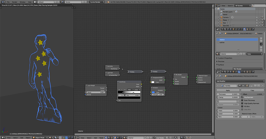Open the 3D viewport editor type selector
The width and height of the screenshot is (266, 139).
click(3, 137)
